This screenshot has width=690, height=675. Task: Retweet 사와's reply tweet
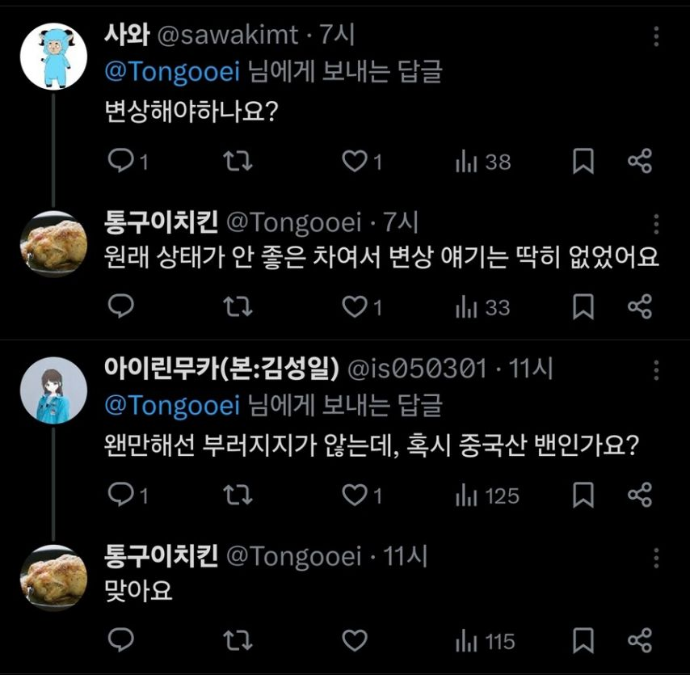pyautogui.click(x=237, y=162)
